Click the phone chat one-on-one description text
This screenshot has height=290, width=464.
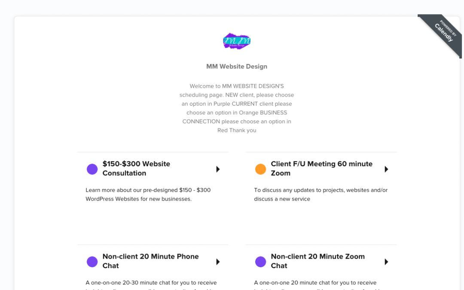pyautogui.click(x=151, y=284)
